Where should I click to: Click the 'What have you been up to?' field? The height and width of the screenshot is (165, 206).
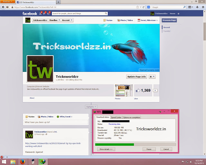[x=56, y=122]
